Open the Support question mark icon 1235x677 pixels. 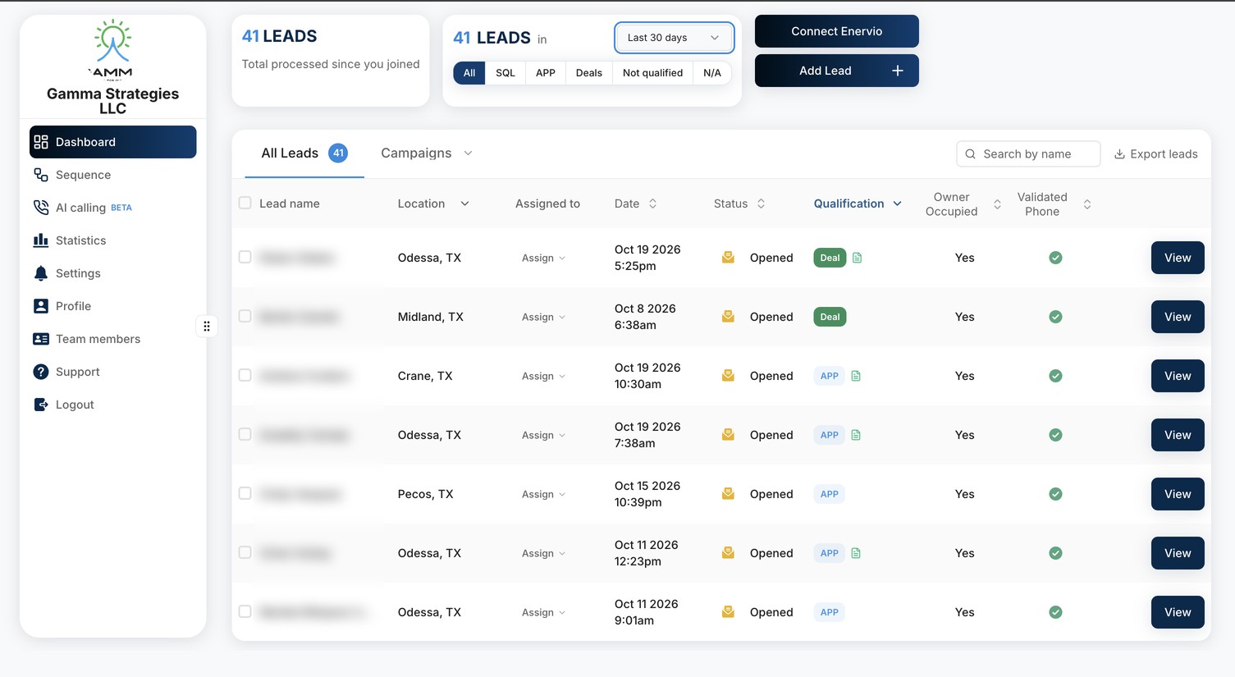coord(40,372)
